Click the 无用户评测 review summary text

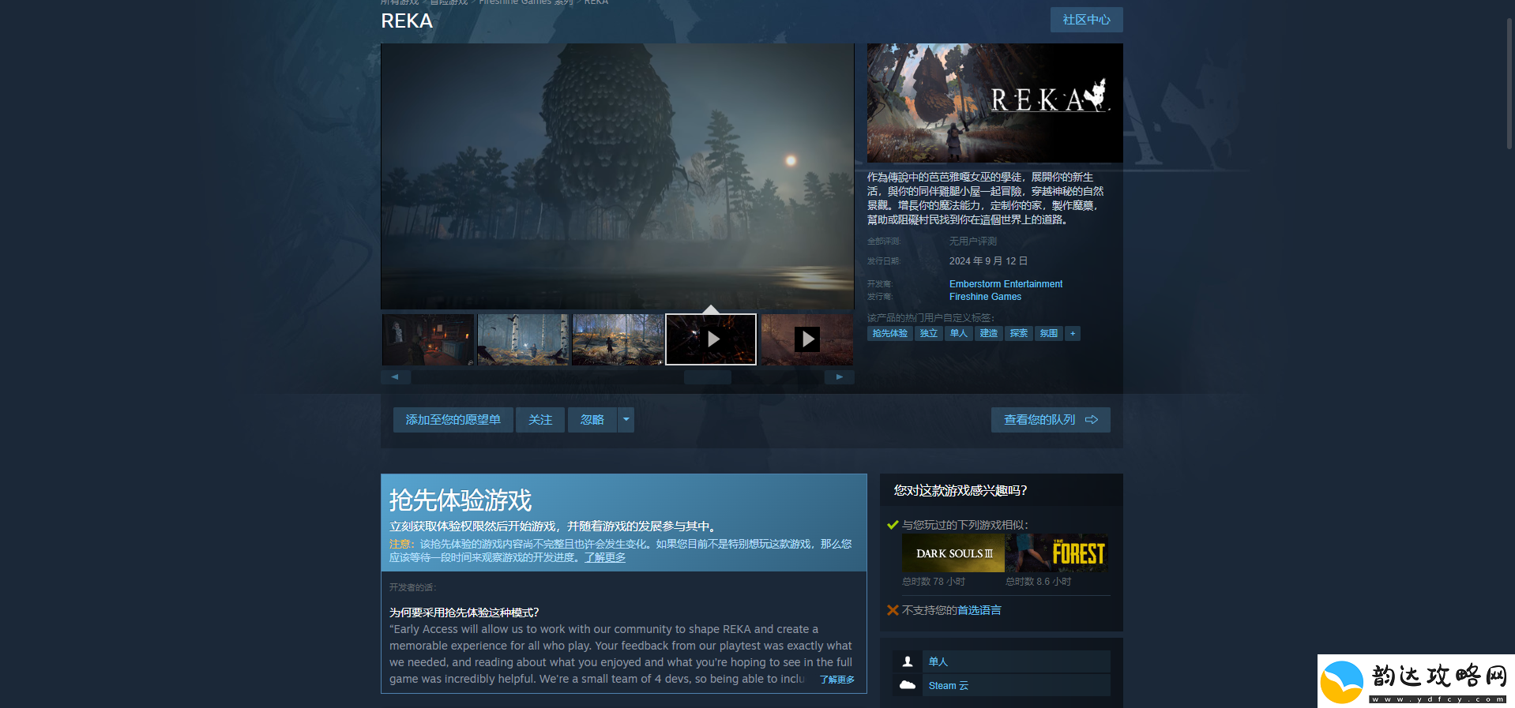pos(973,242)
